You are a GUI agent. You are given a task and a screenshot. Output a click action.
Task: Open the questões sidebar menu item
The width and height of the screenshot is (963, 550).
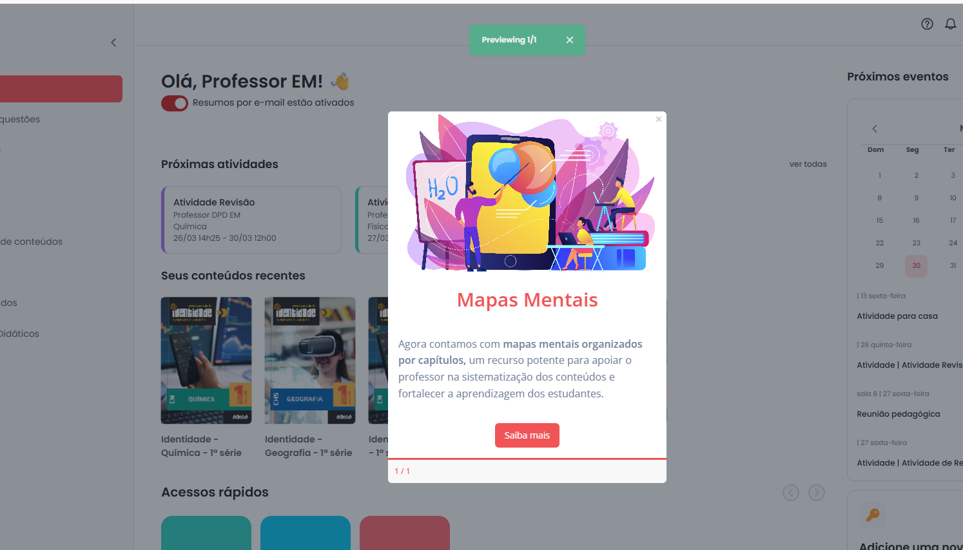pos(20,119)
